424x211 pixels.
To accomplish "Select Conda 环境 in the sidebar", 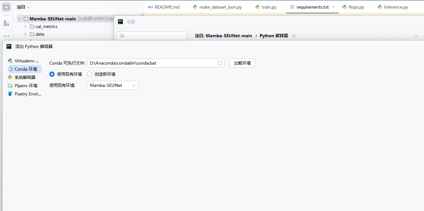I will [x=25, y=69].
